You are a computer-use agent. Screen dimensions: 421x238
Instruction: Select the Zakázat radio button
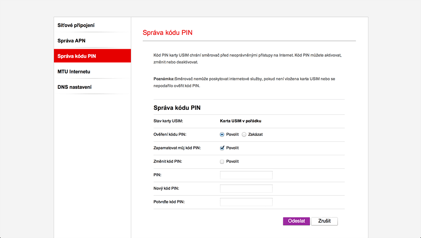[244, 135]
